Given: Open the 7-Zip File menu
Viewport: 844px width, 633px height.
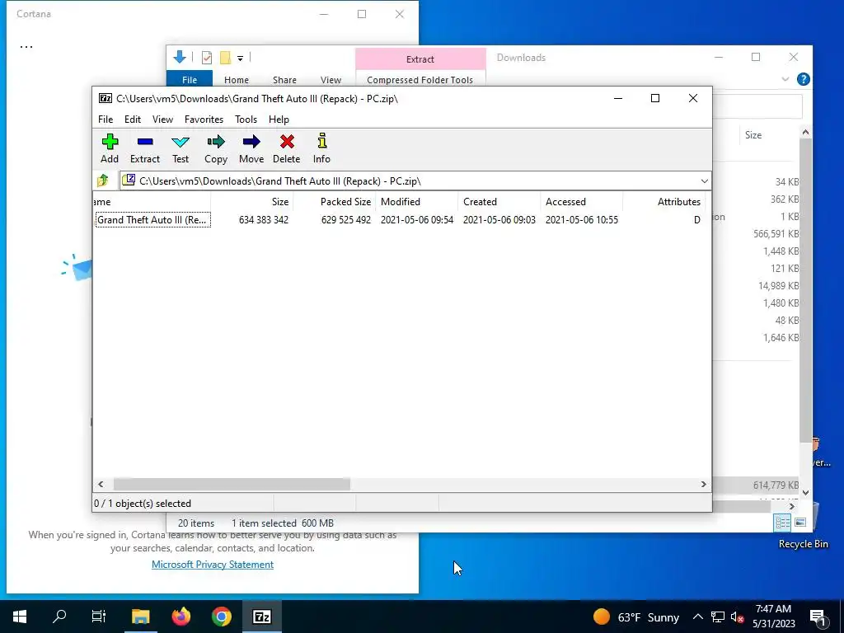Looking at the screenshot, I should [x=105, y=120].
